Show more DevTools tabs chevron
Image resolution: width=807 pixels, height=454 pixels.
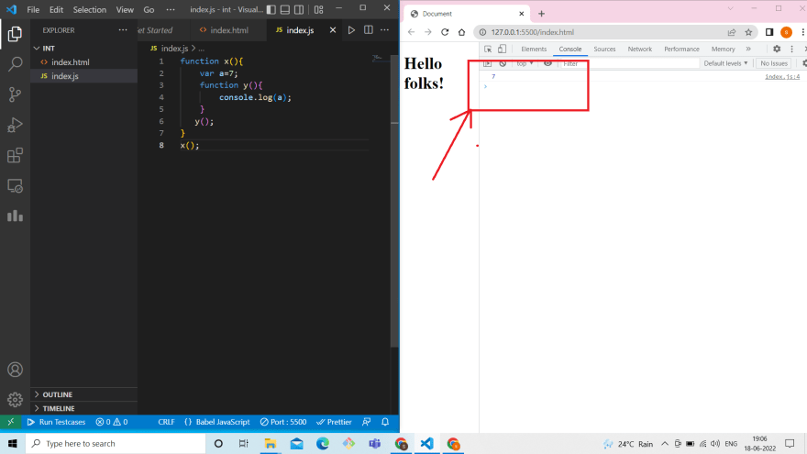pos(748,49)
